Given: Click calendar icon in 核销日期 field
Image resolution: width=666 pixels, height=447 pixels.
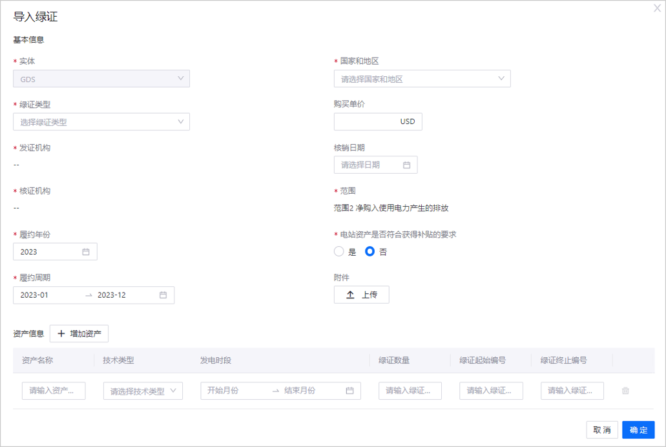Looking at the screenshot, I should pos(406,165).
